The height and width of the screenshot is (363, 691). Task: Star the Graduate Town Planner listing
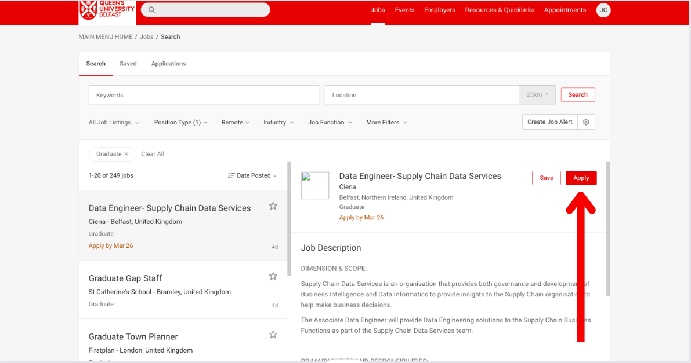pyautogui.click(x=273, y=335)
